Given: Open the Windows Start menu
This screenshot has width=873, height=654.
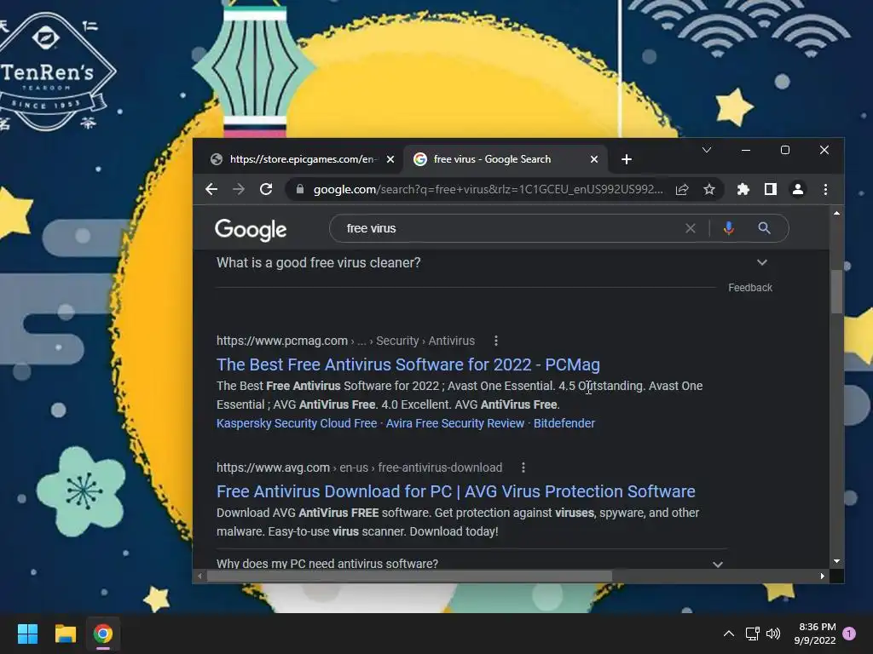Looking at the screenshot, I should (x=27, y=634).
